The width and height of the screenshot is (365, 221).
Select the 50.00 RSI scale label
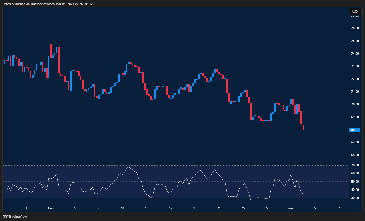click(355, 182)
